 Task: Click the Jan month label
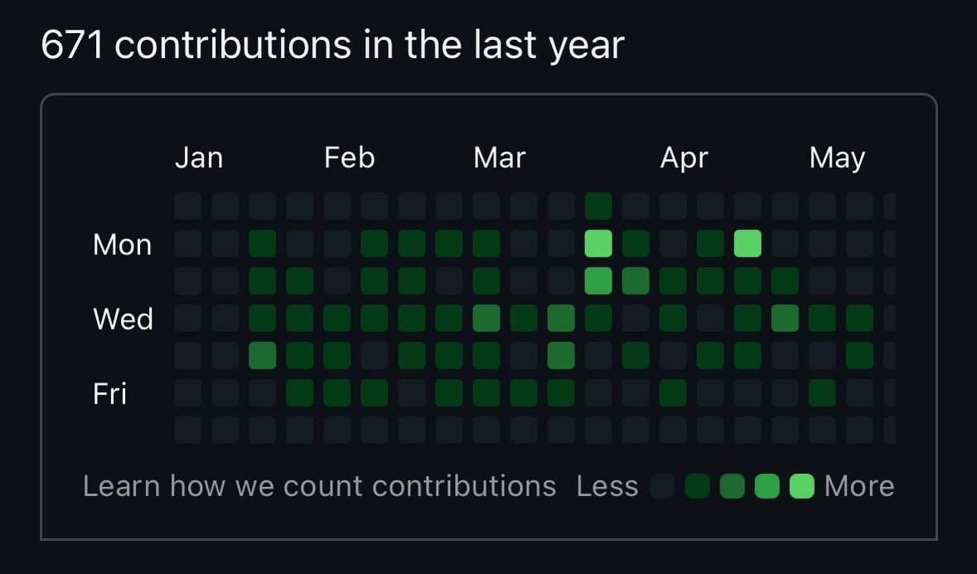pyautogui.click(x=199, y=158)
